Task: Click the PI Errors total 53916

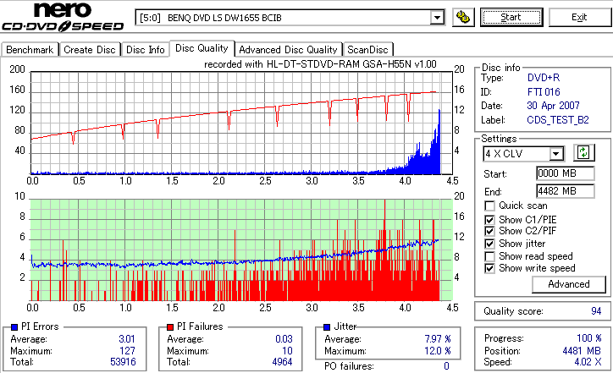Action: [123, 362]
